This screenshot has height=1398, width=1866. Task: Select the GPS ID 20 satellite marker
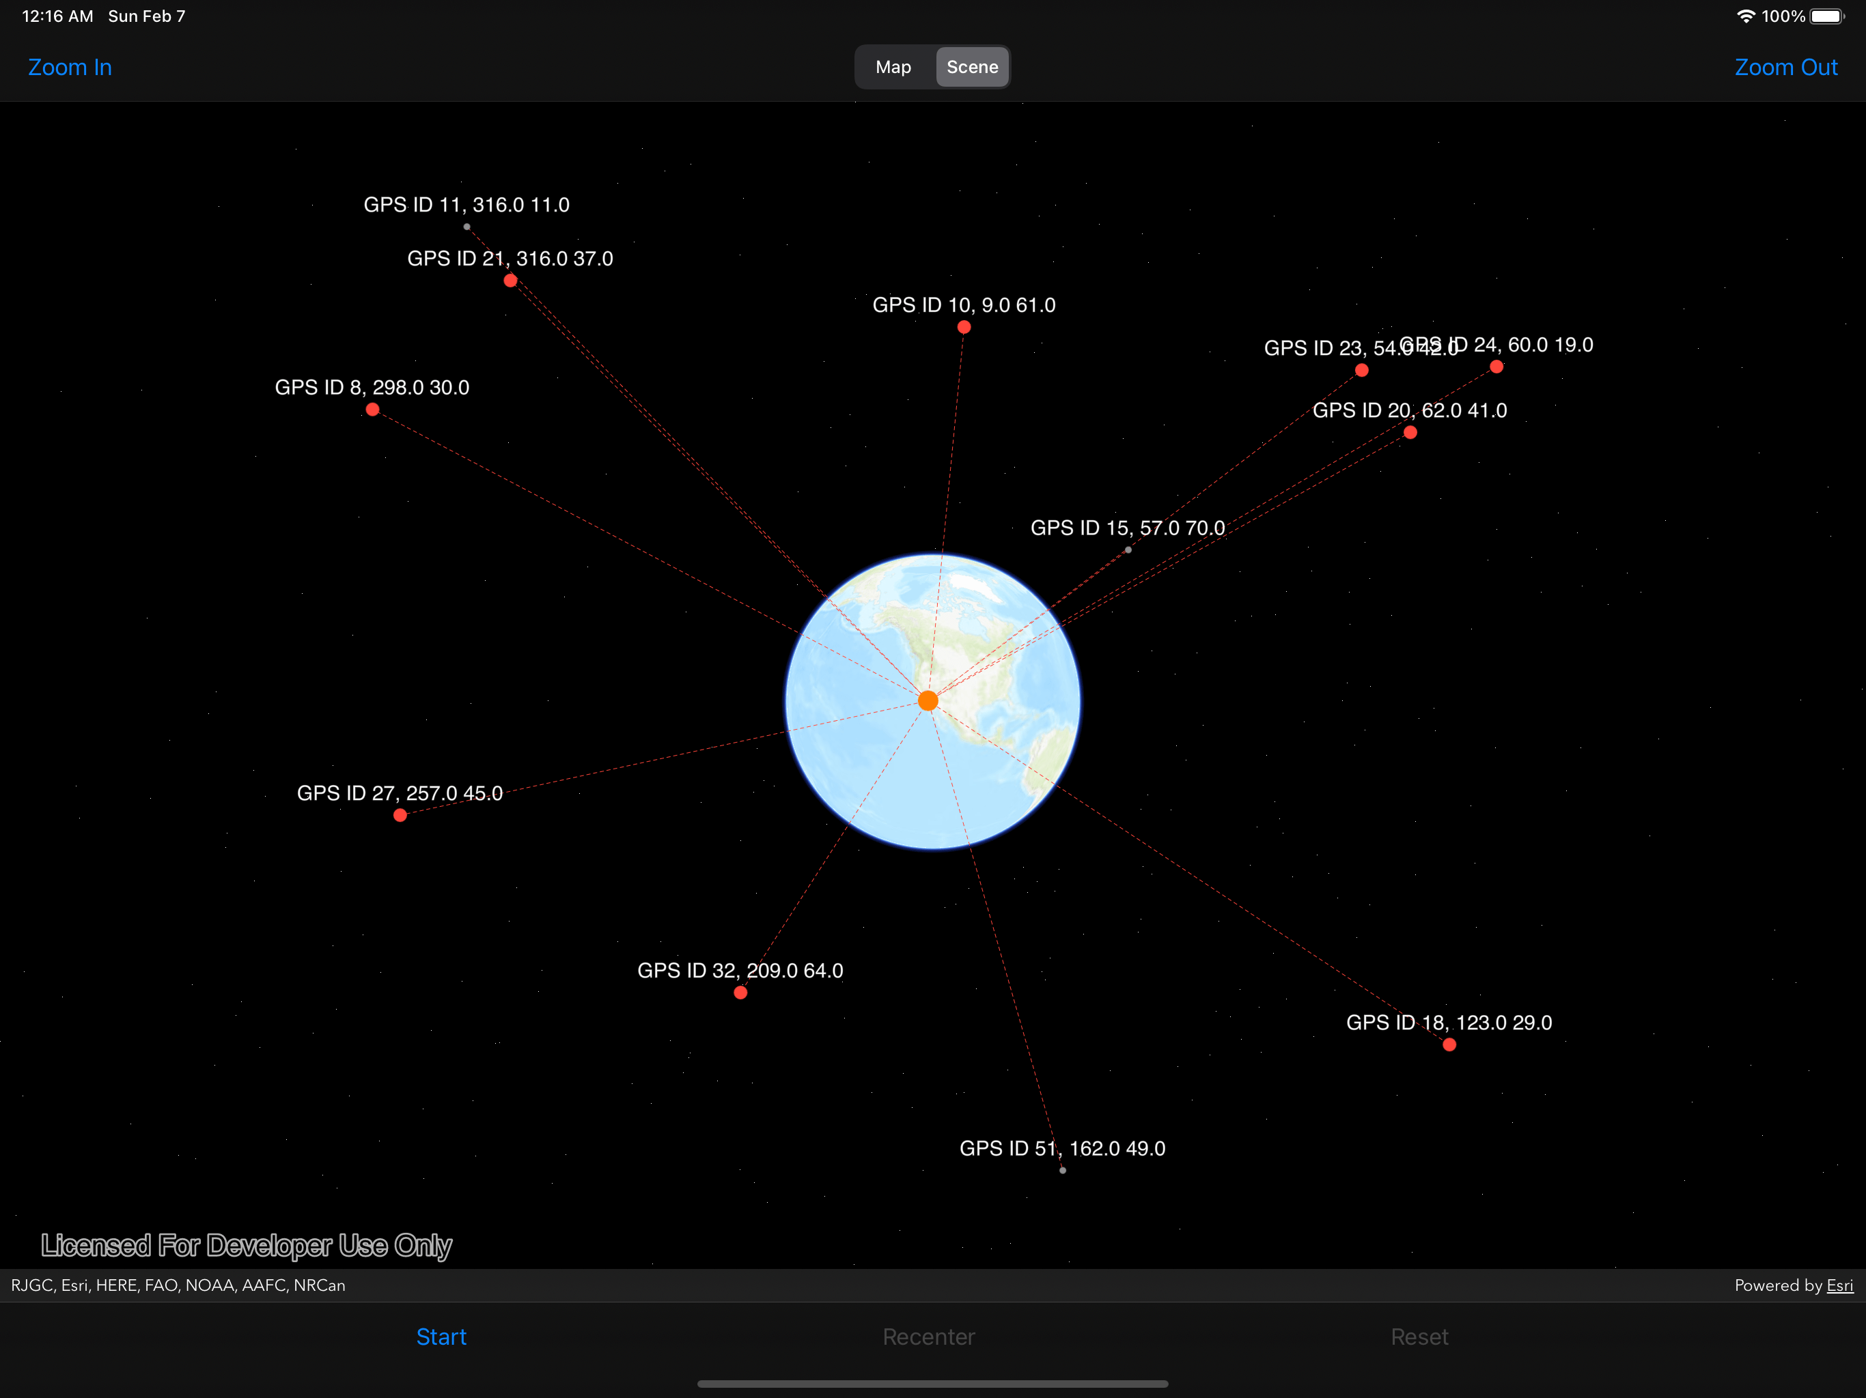coord(1410,433)
